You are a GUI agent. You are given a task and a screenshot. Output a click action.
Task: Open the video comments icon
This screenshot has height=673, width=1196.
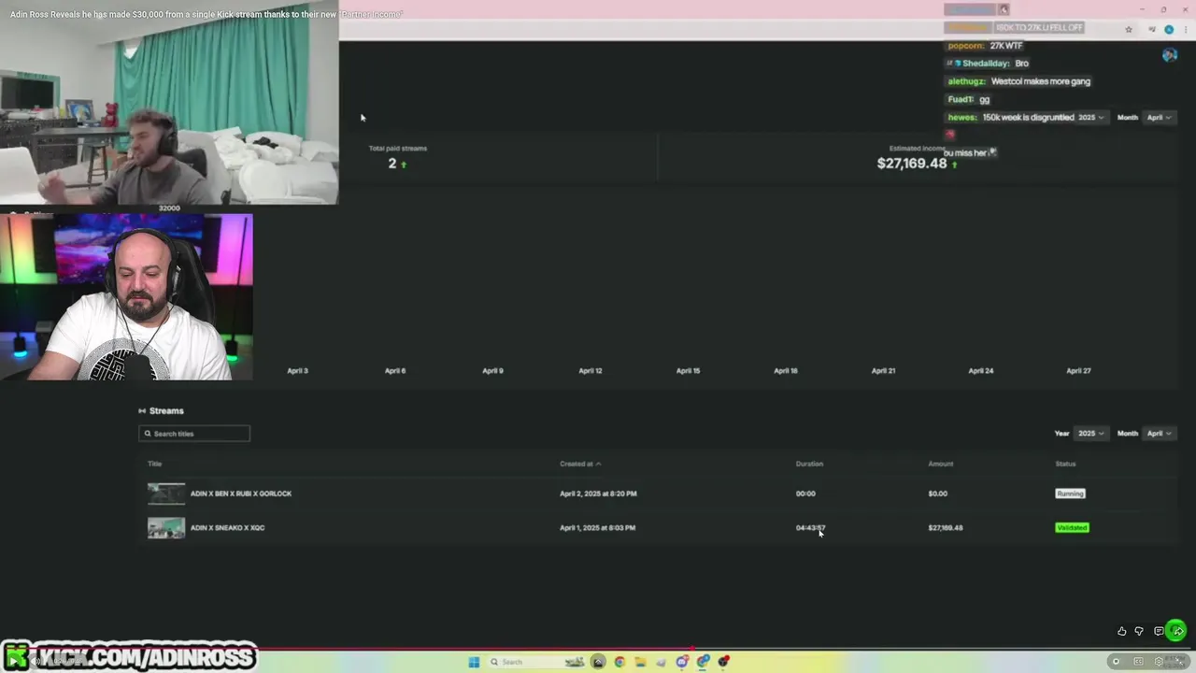click(x=1159, y=631)
